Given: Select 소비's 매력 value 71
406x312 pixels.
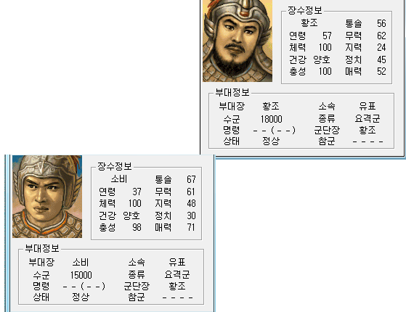Looking at the screenshot, I should click(191, 227).
